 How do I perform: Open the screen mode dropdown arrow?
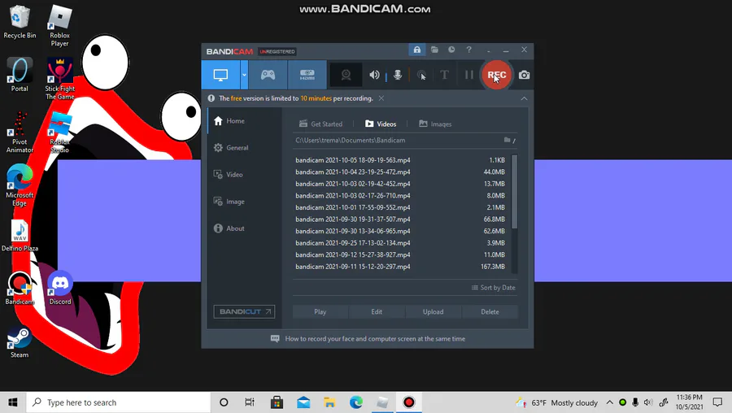coord(244,75)
